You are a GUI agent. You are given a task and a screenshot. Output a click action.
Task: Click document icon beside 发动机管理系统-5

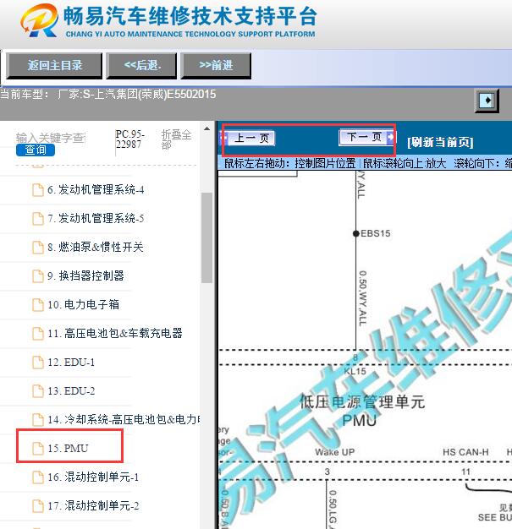click(38, 219)
